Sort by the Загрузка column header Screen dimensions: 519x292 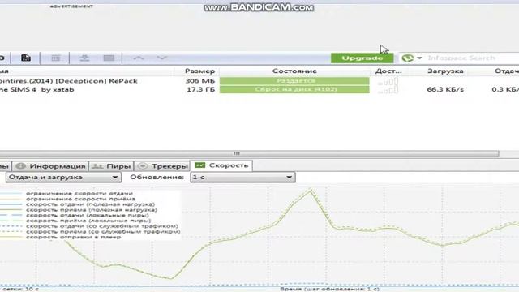point(445,71)
